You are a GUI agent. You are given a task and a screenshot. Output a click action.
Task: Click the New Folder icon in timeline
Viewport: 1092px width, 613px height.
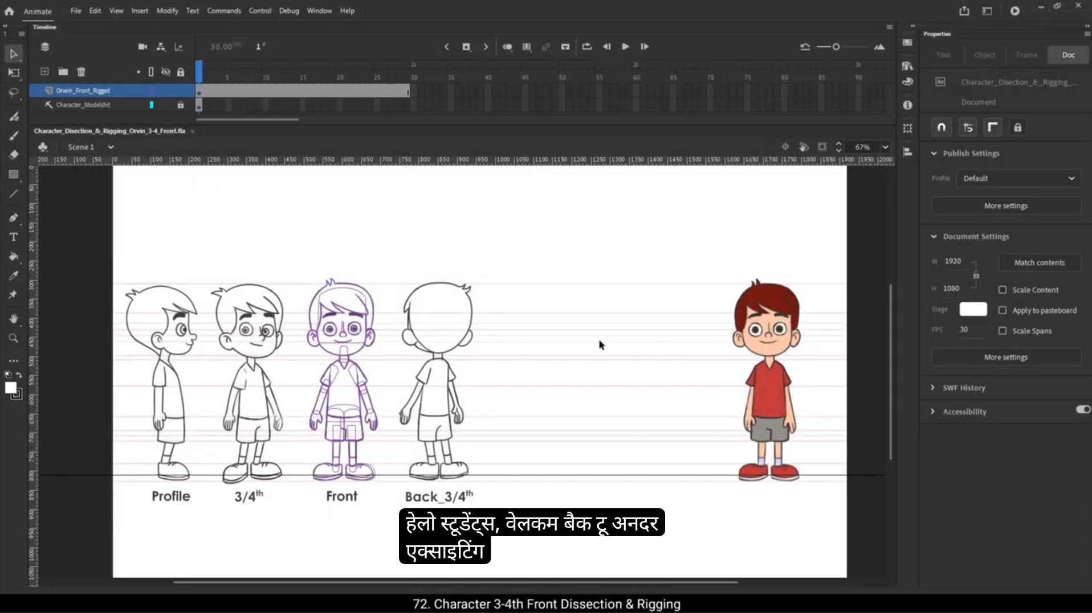tap(63, 72)
